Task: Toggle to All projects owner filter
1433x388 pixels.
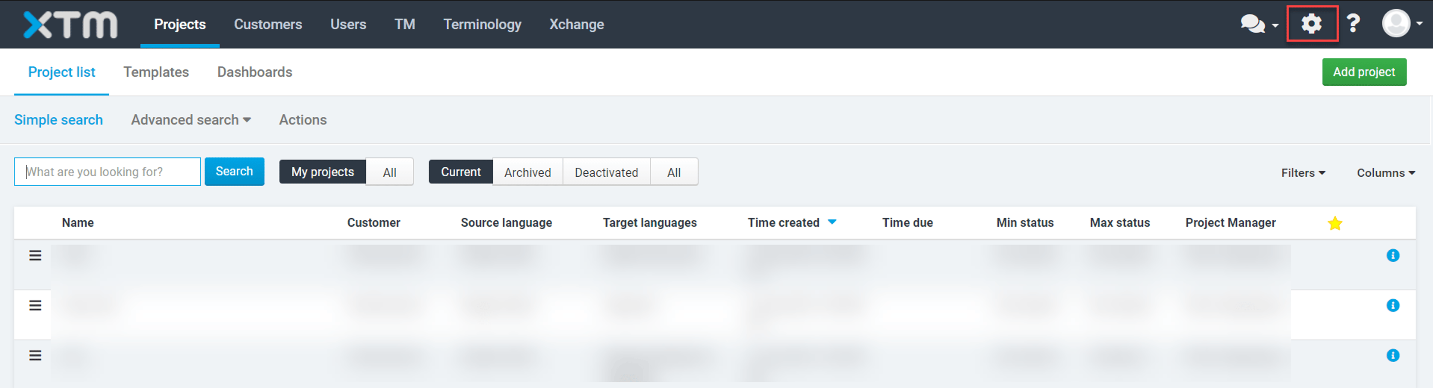Action: (389, 172)
